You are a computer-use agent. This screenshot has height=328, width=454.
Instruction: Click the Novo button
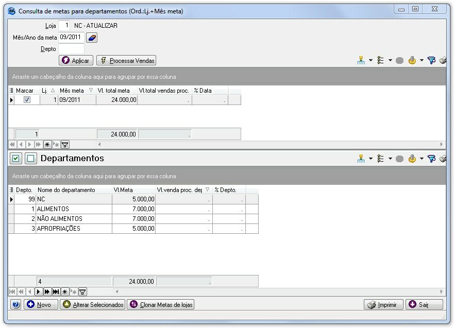pos(41,304)
